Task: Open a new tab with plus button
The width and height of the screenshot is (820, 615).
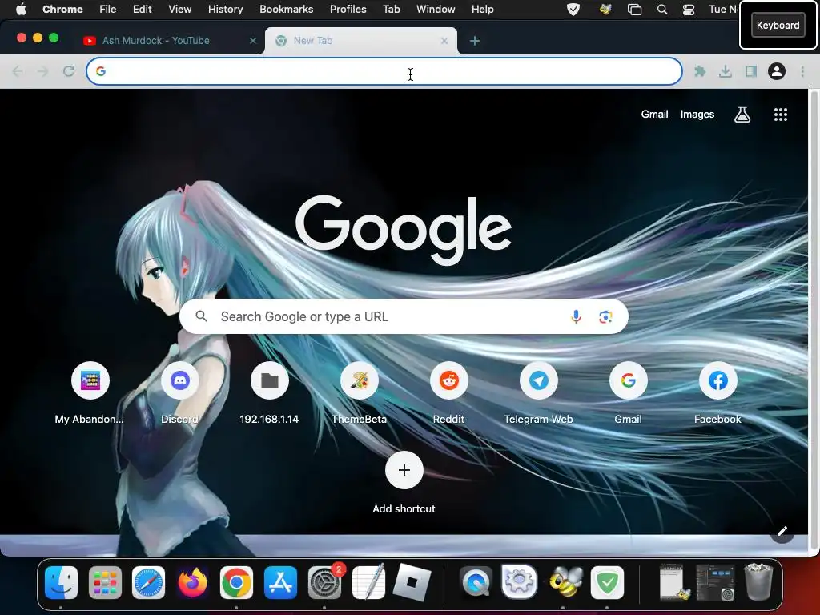Action: click(474, 41)
